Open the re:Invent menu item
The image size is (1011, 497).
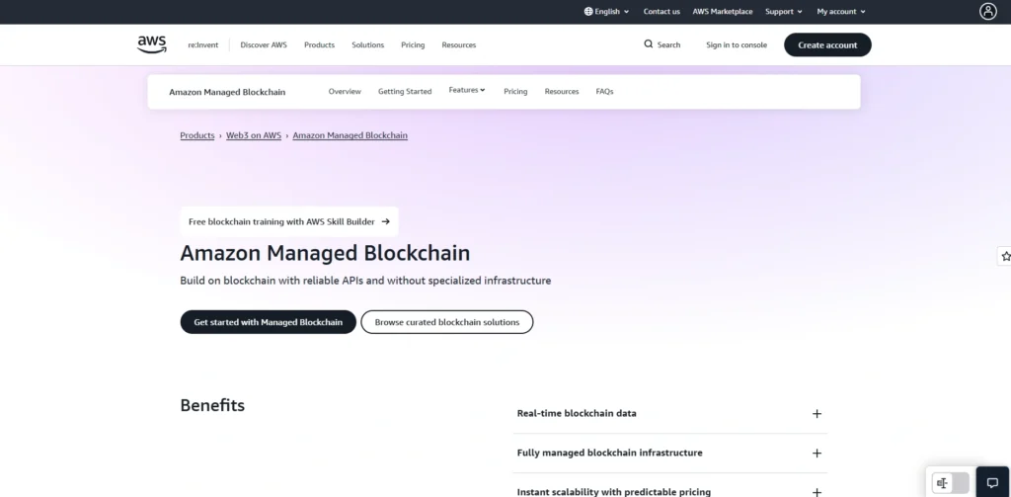(203, 45)
